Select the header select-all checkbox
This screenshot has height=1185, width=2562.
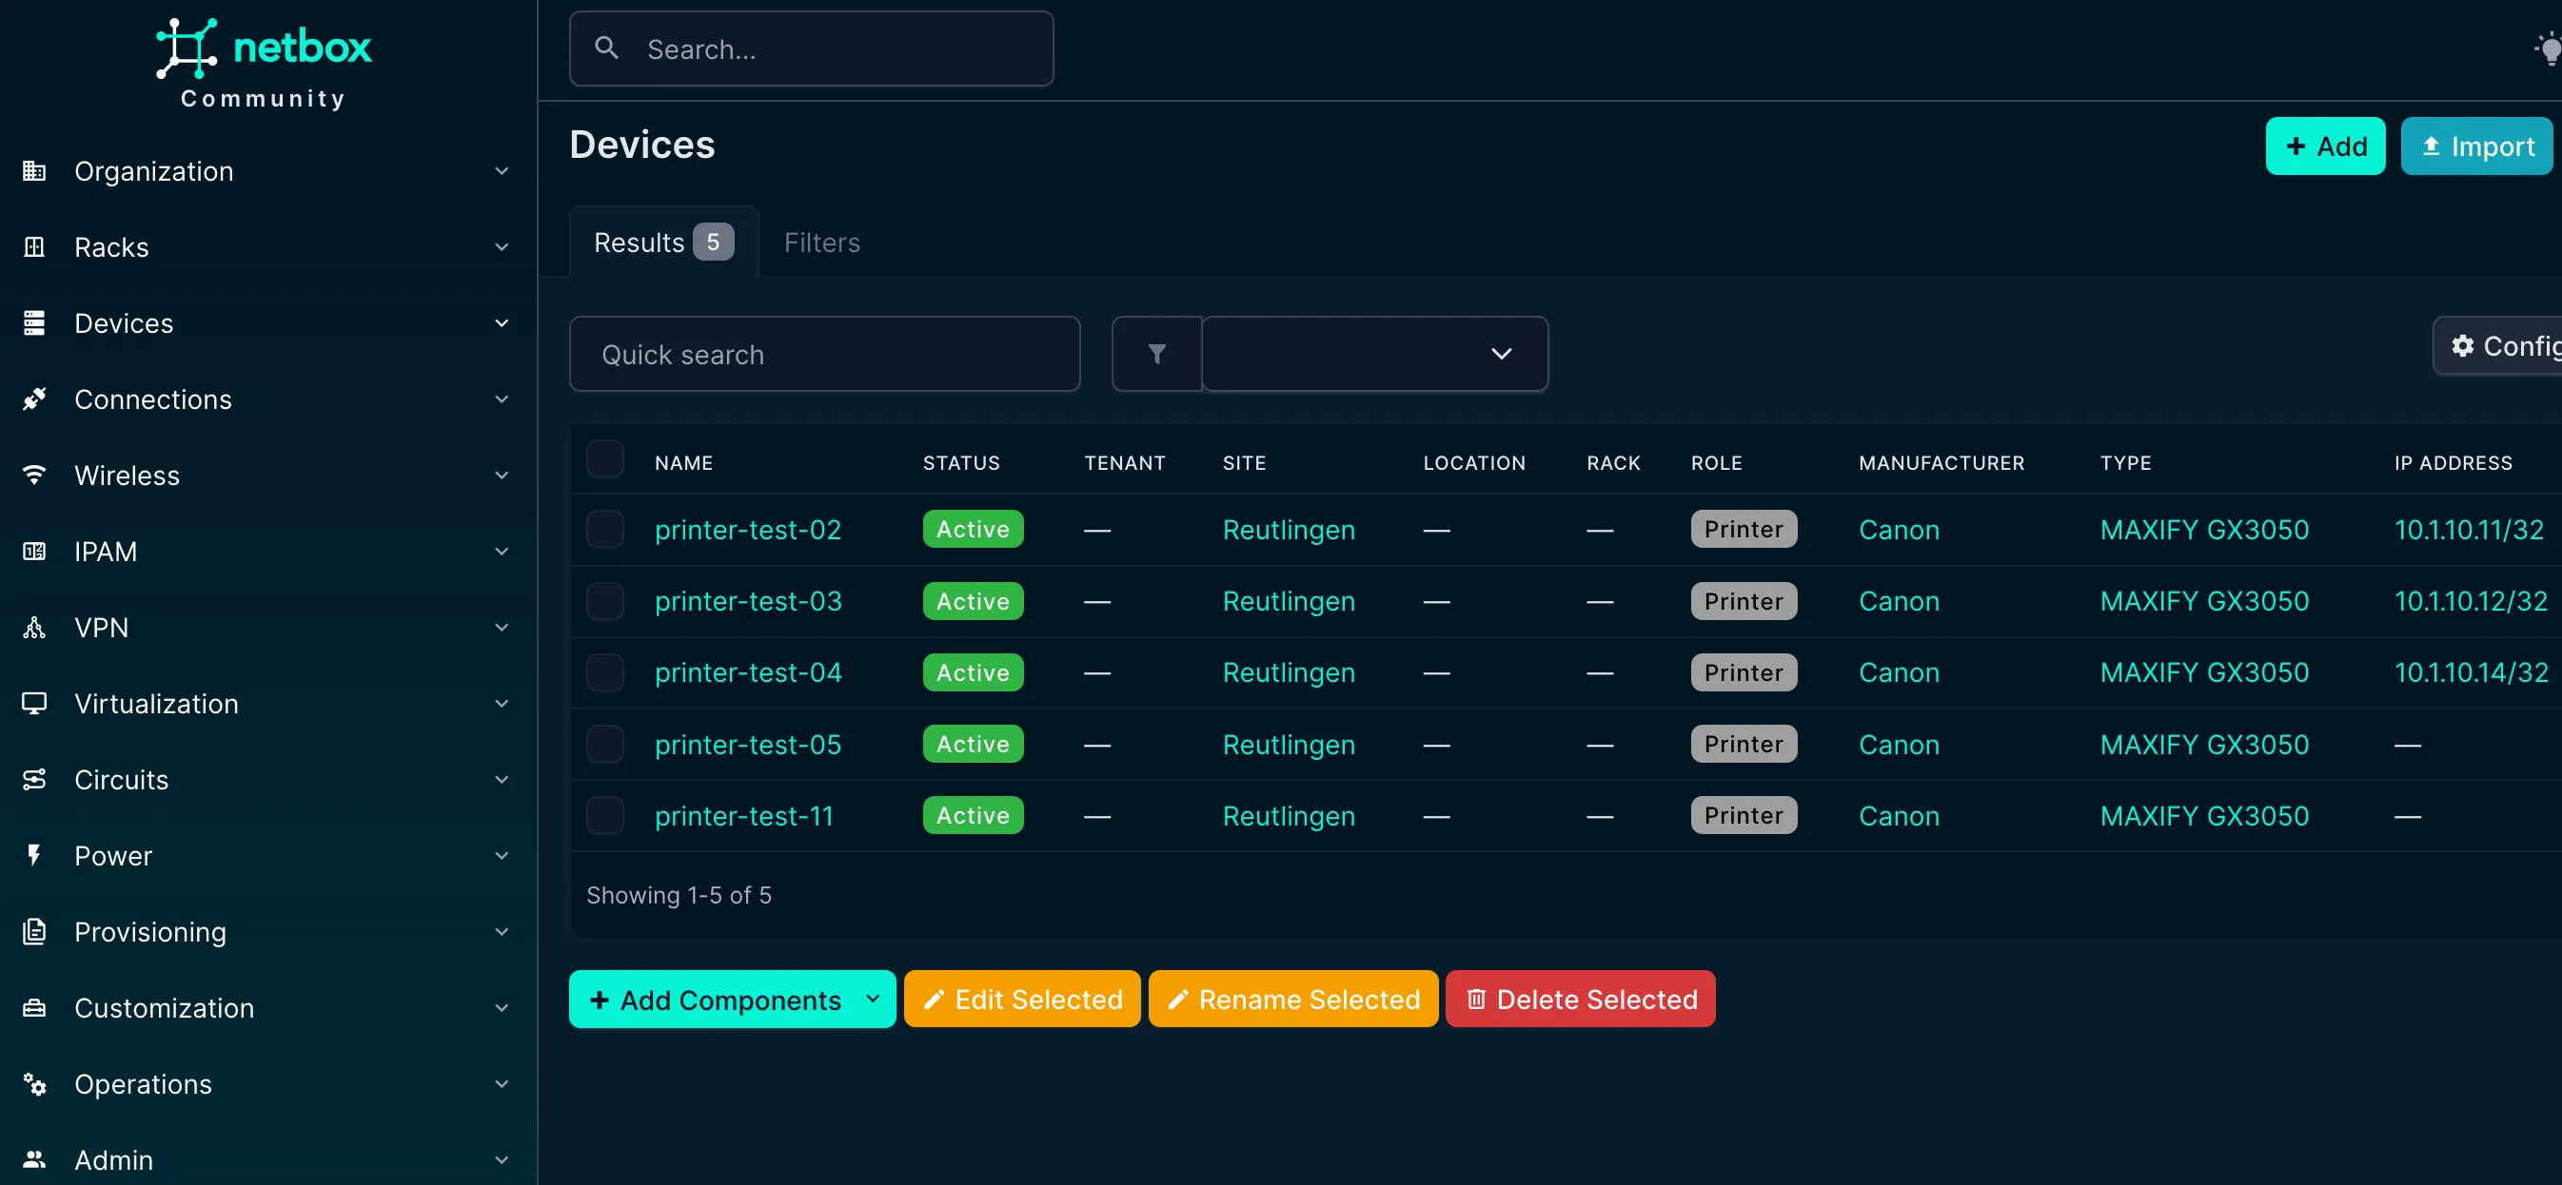click(x=604, y=459)
